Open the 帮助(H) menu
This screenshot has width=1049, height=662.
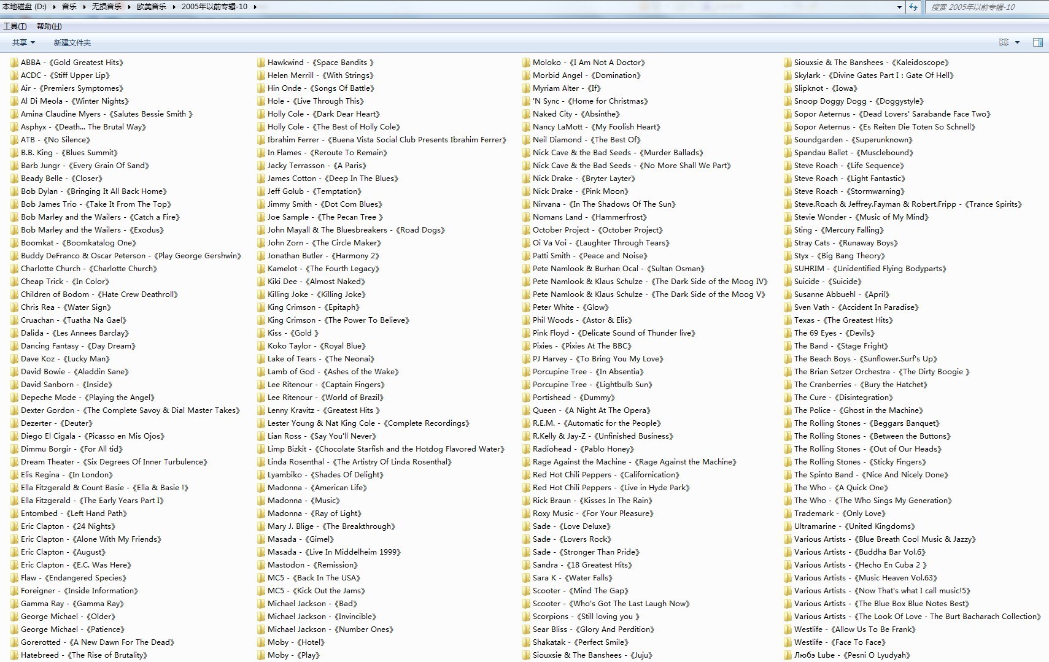point(49,26)
